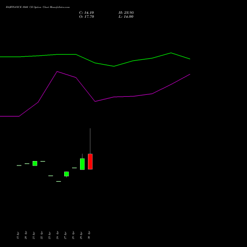This screenshot has width=247, height=247.
Task: Click the flat dash candle for 28 Apr
Action: (x=74, y=168)
